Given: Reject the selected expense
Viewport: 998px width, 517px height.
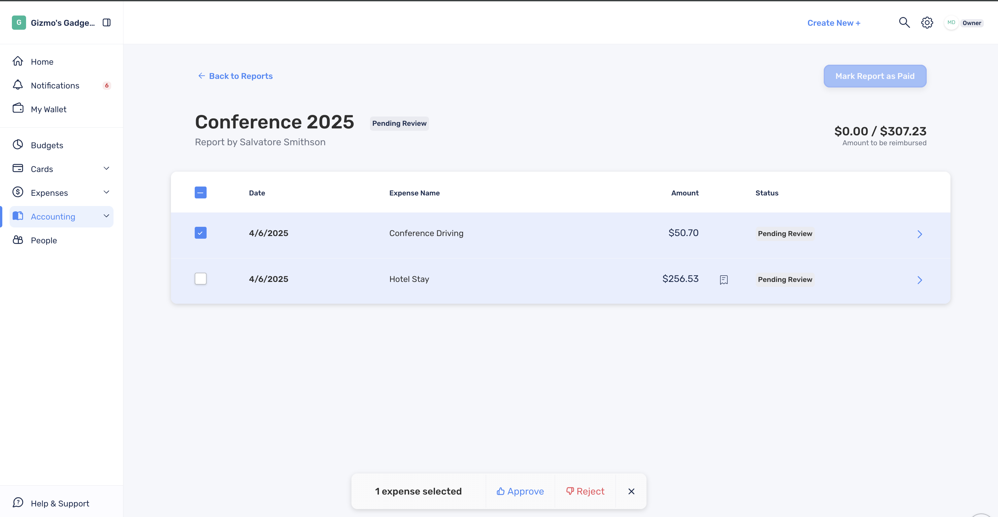Looking at the screenshot, I should click(x=585, y=491).
